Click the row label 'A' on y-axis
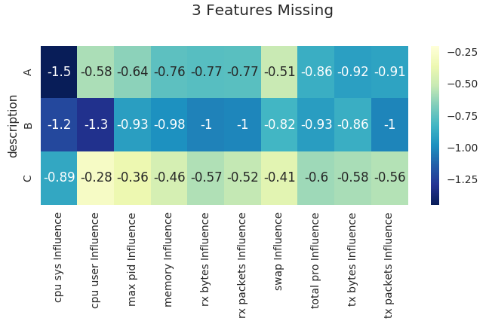Image resolution: width=492 pixels, height=321 pixels. click(28, 72)
